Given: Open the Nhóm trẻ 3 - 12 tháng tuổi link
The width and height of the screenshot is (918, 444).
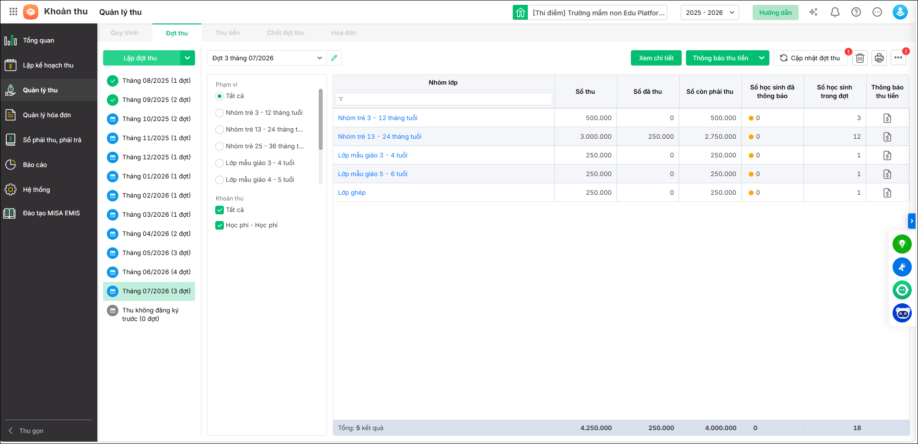Looking at the screenshot, I should [x=378, y=118].
